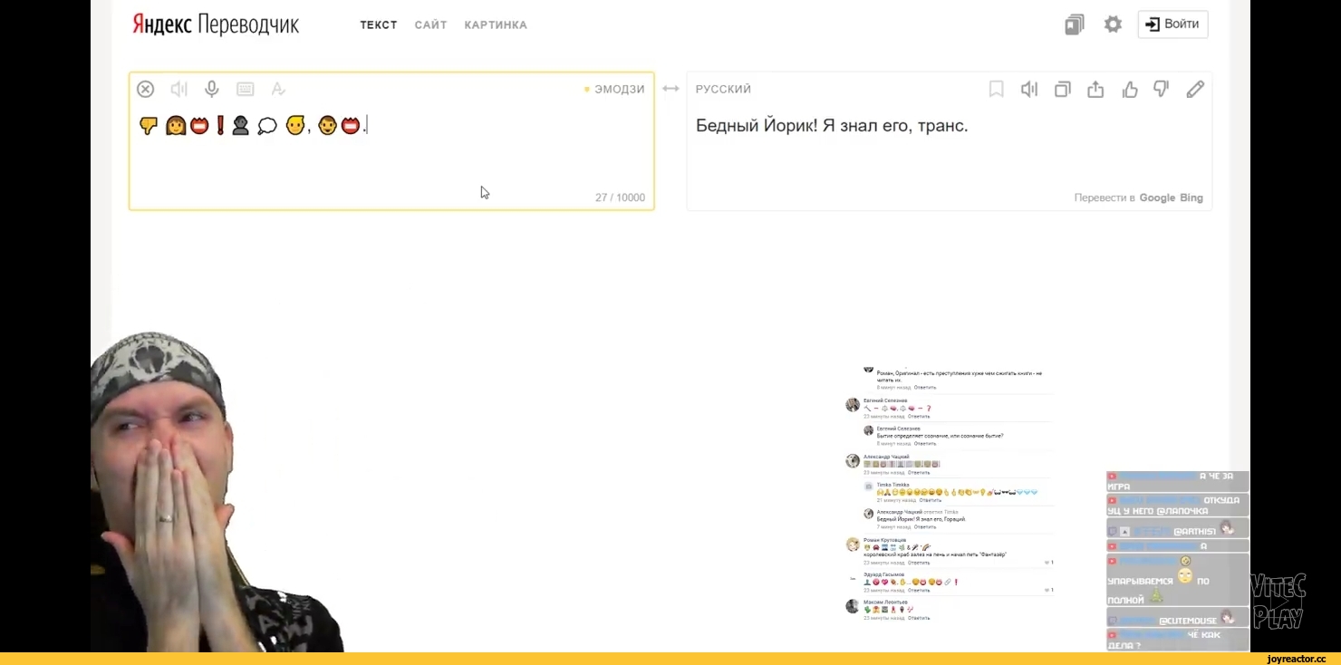Listen to the Russian translation audio
This screenshot has width=1341, height=665.
(1029, 89)
